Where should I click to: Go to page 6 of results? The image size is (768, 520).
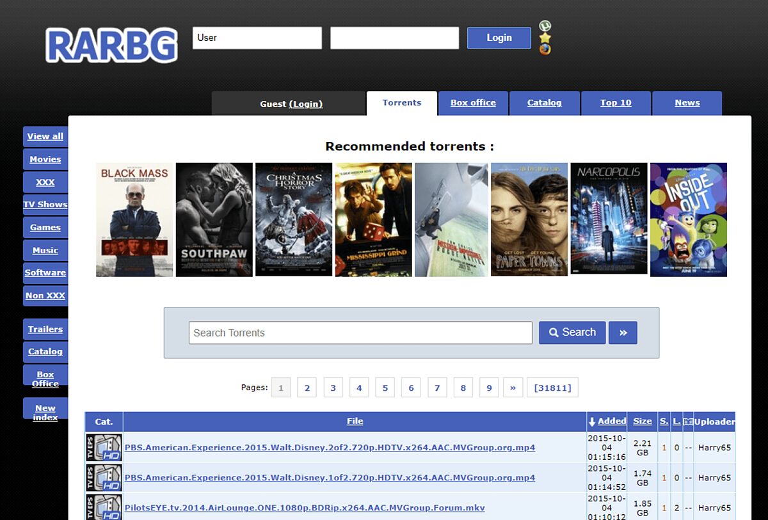(411, 388)
